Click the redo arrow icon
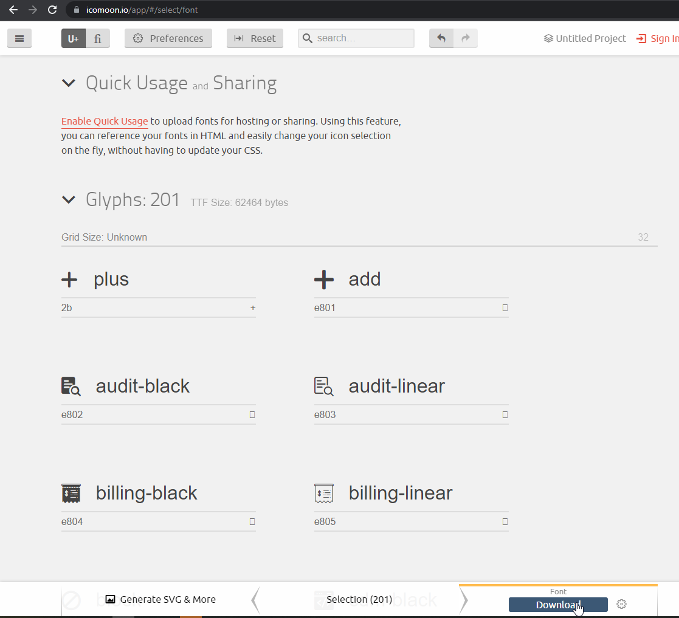 466,38
